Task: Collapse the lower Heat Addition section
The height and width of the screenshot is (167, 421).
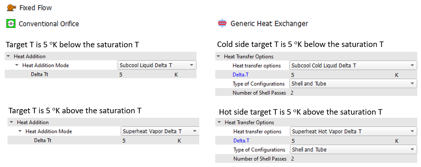Action: tap(12, 122)
